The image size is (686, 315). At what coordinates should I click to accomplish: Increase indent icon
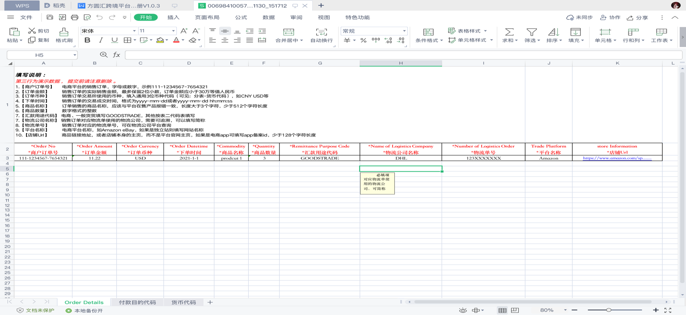pyautogui.click(x=262, y=31)
